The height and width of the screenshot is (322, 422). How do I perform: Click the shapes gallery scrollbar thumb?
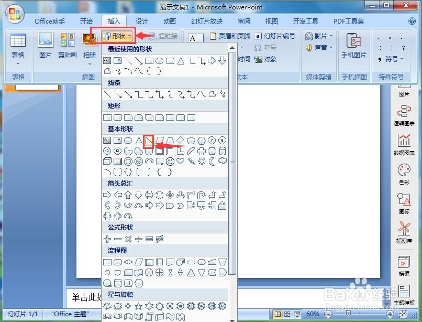[232, 163]
